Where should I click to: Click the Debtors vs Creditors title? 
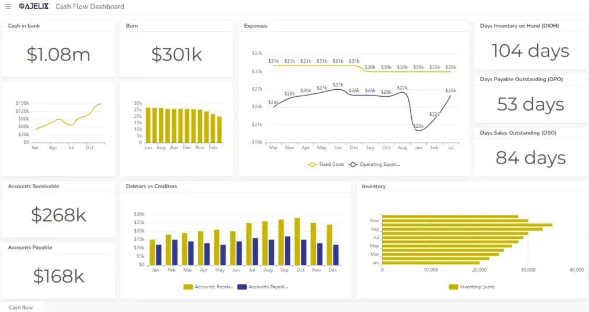151,187
